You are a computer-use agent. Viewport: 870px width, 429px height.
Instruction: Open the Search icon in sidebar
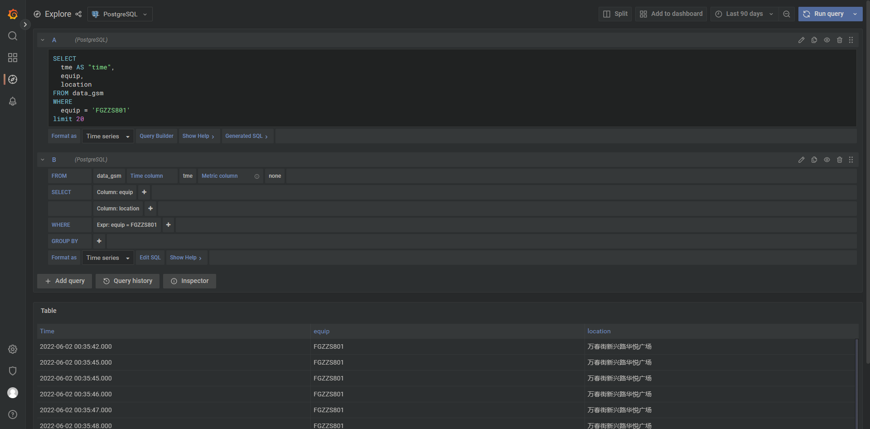[x=13, y=36]
